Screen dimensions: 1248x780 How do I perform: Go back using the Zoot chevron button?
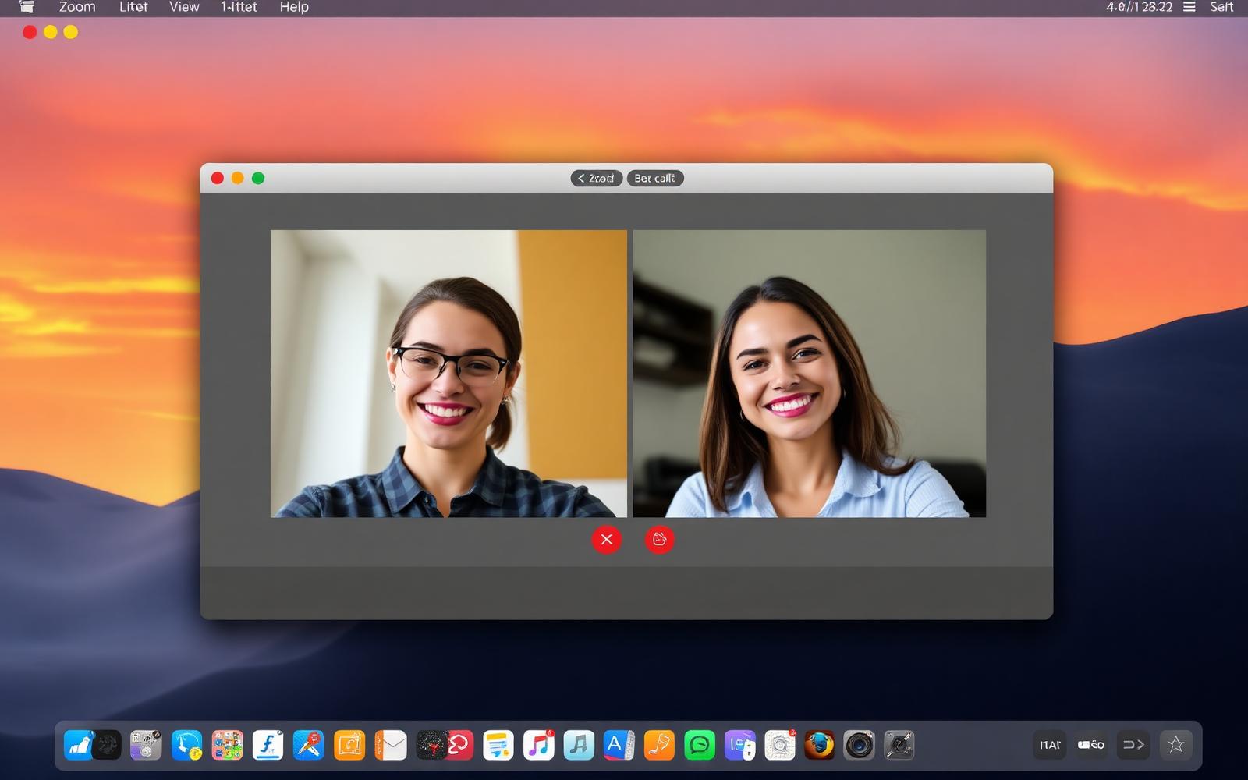pyautogui.click(x=597, y=179)
